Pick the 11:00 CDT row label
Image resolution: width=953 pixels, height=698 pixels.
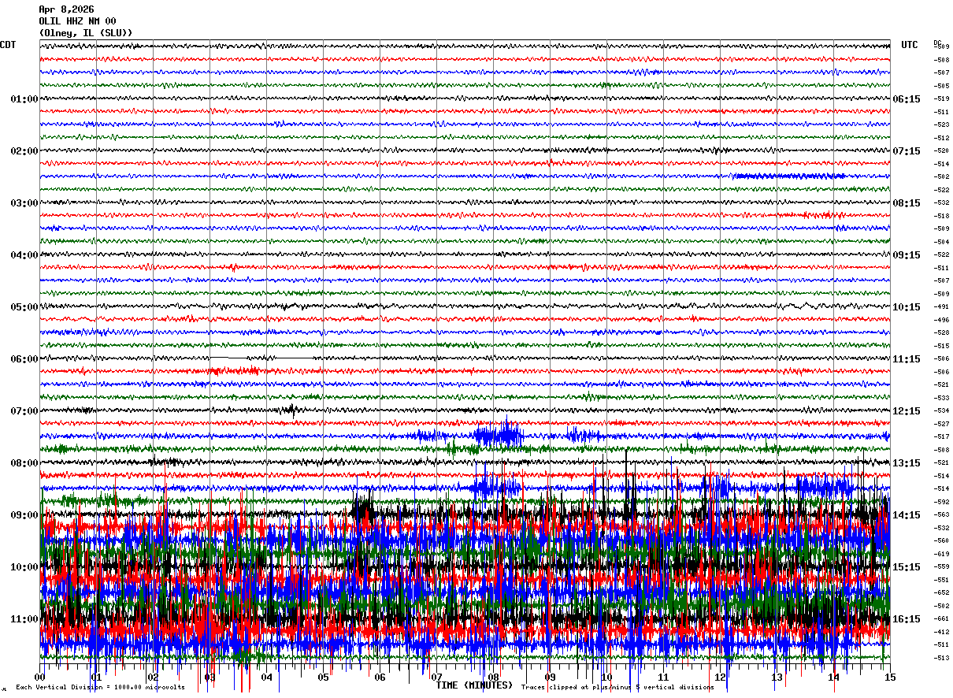click(x=24, y=619)
